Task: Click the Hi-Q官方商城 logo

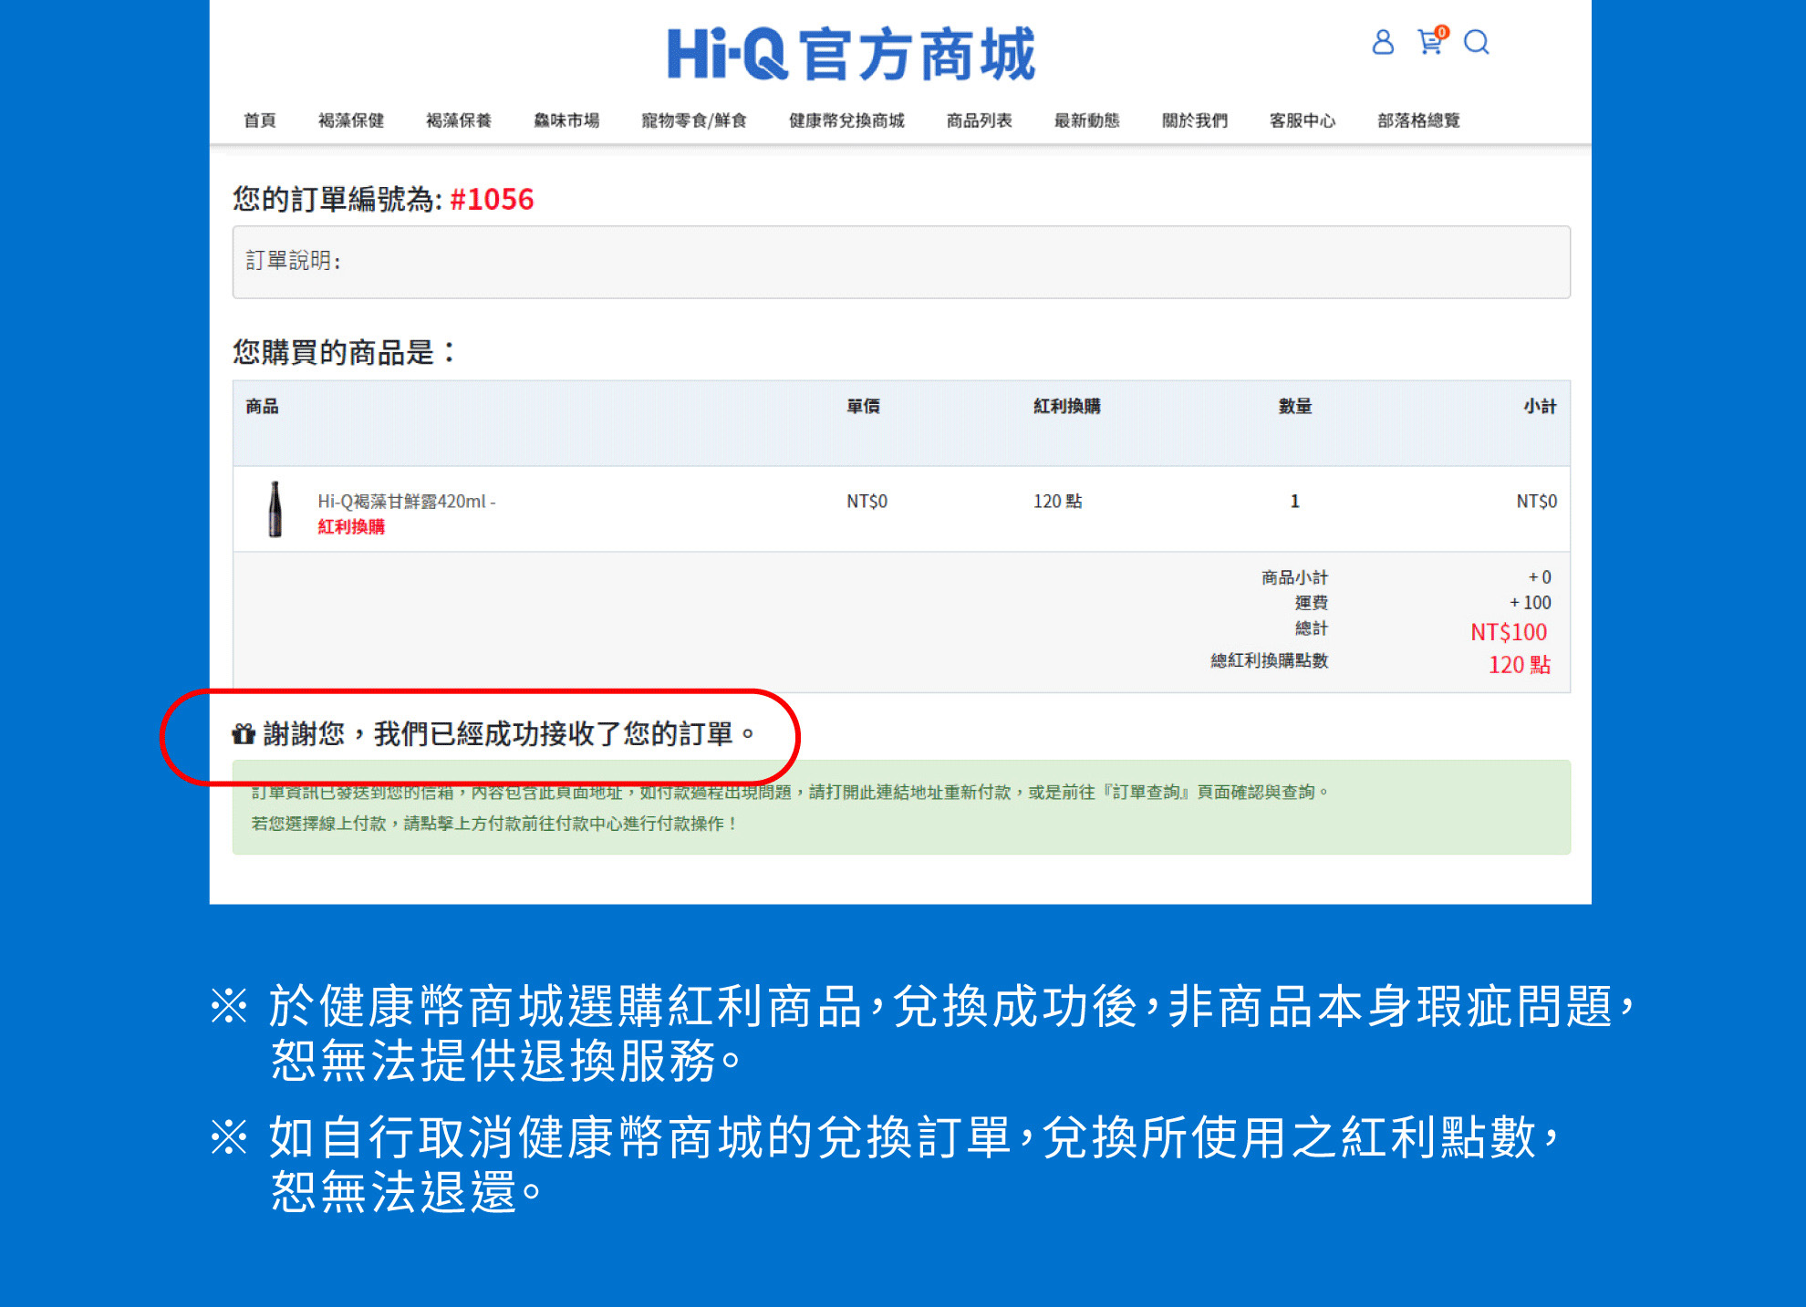Action: point(851,54)
